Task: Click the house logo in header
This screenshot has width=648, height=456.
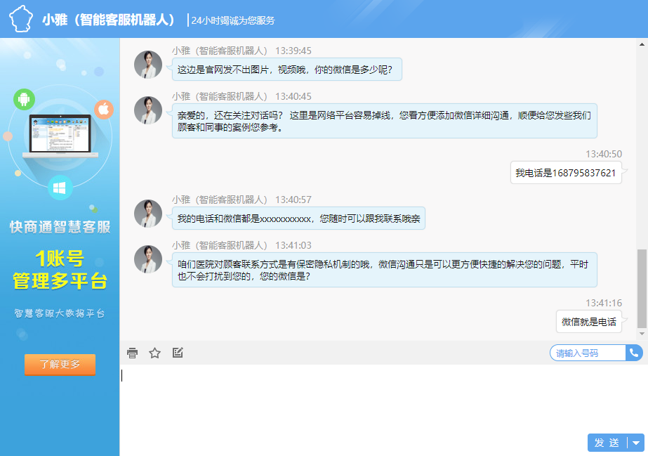Action: (21, 19)
